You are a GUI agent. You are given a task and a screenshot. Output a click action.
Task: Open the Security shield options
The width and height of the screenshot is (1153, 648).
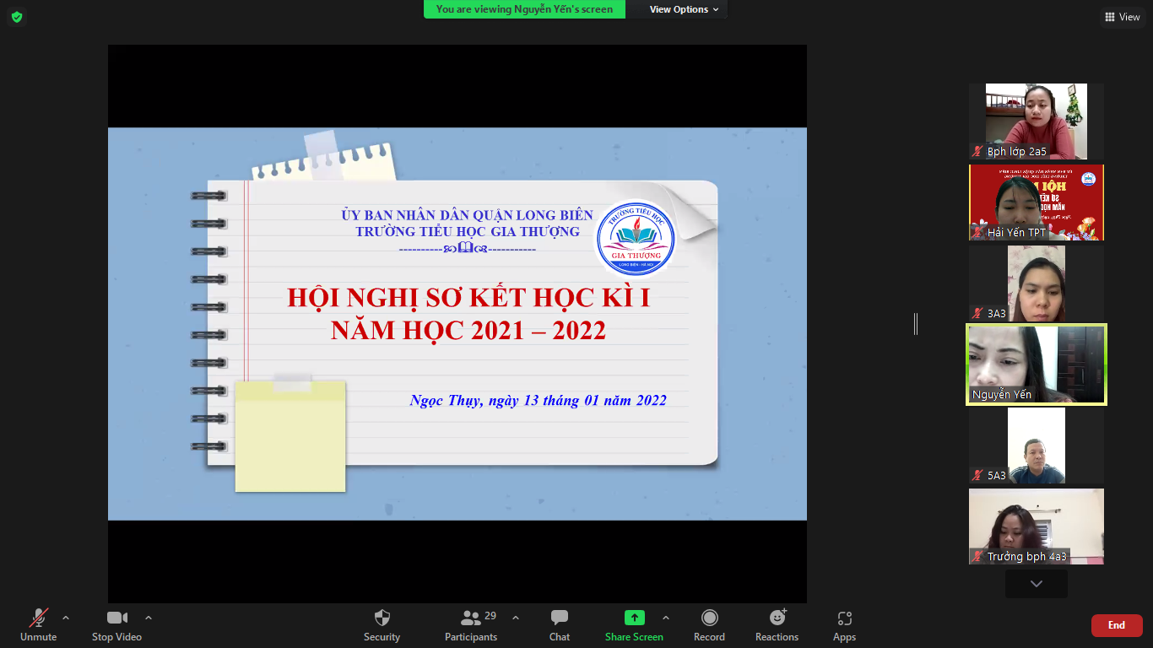pos(382,624)
